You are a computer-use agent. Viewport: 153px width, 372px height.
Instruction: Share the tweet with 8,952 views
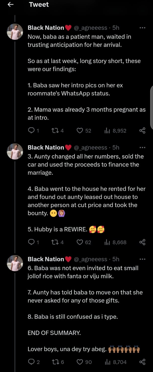142,130
